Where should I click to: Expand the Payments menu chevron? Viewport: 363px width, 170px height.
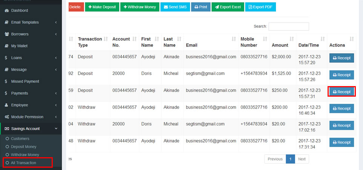(56, 93)
